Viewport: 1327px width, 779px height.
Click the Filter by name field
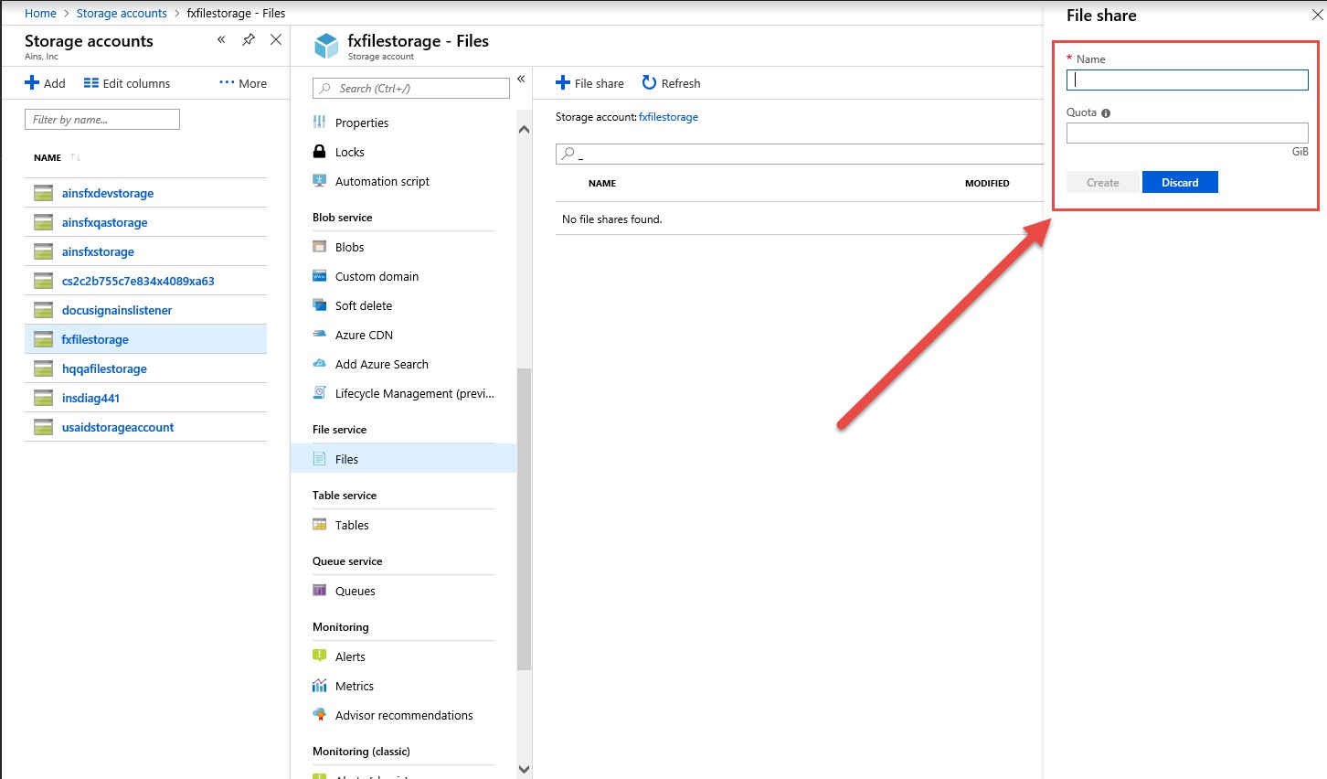102,120
